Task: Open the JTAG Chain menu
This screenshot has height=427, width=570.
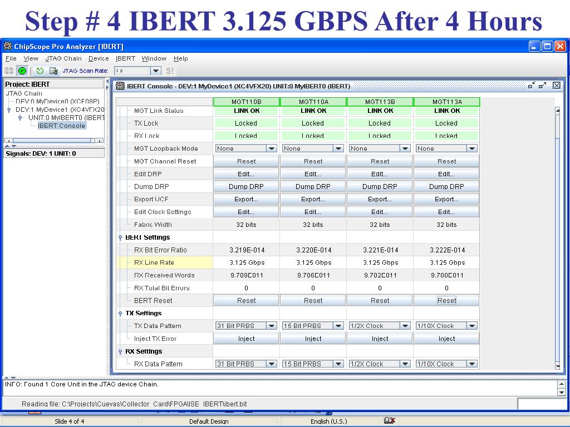Action: (x=63, y=58)
